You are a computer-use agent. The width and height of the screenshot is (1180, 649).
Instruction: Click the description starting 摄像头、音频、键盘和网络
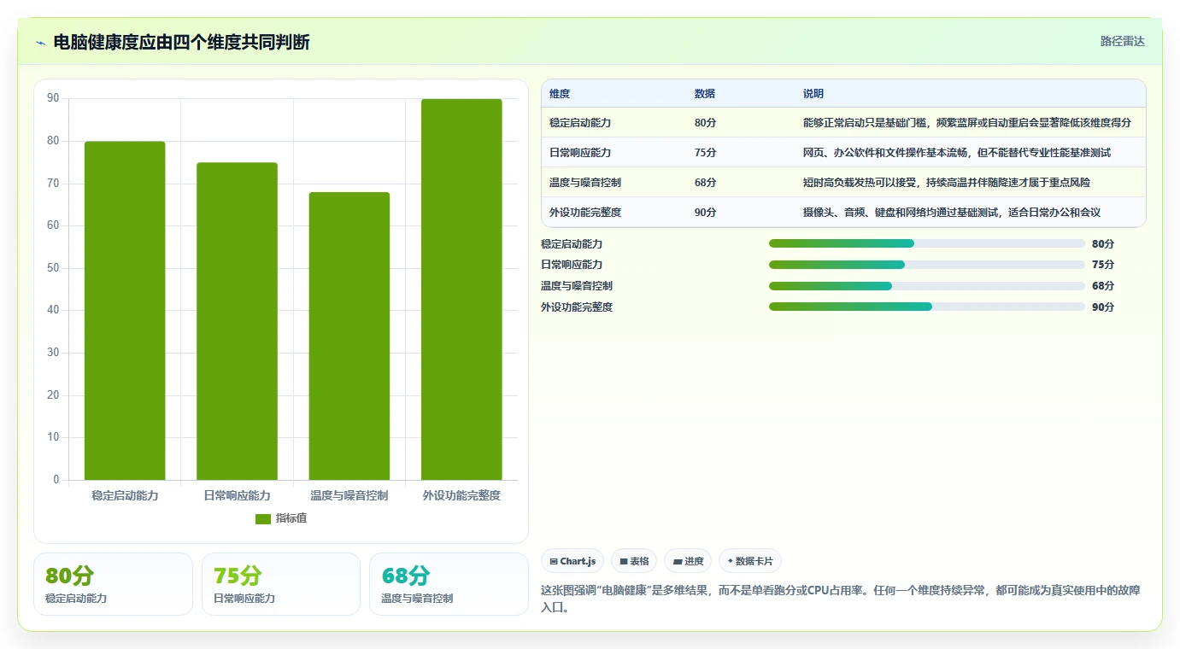[952, 213]
